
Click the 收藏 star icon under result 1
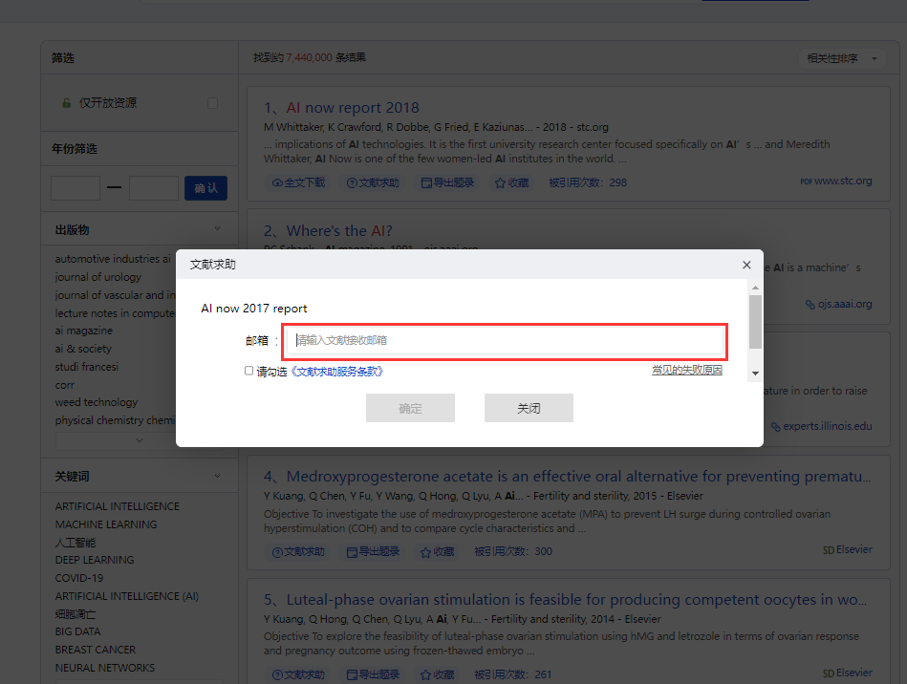(500, 182)
